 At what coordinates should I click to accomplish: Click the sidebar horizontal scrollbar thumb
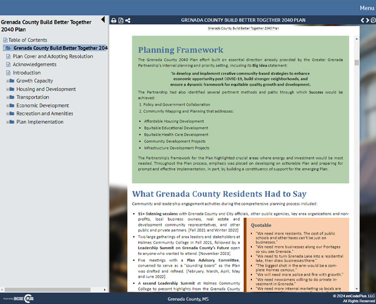click(x=47, y=290)
